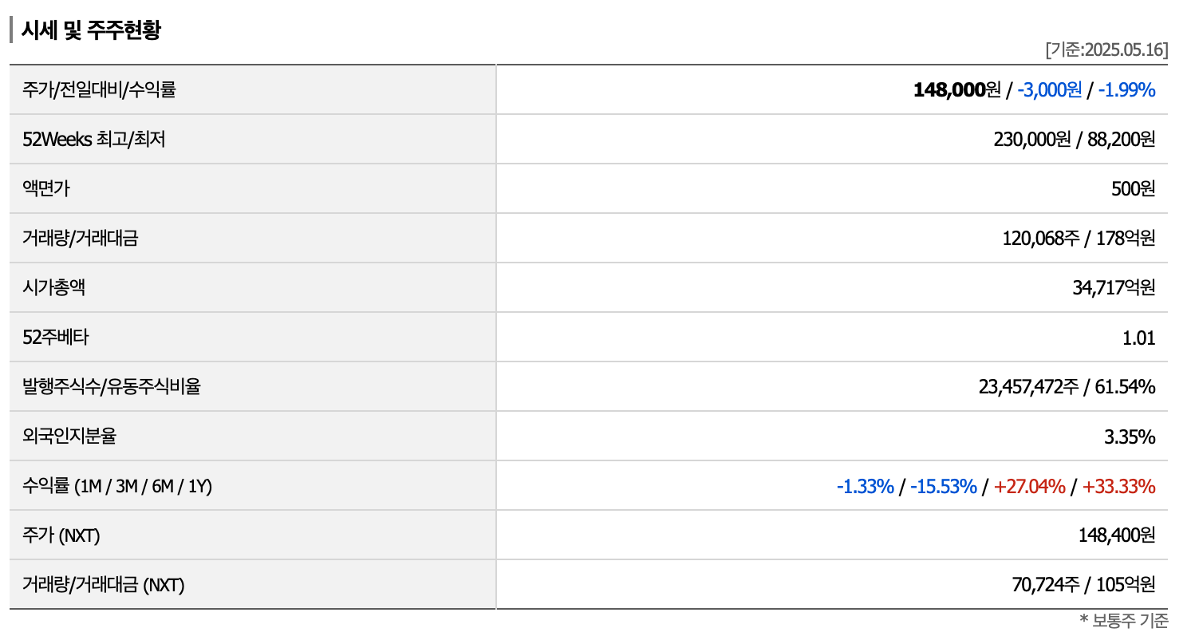The image size is (1195, 640).
Task: Click the 500원 face value cell
Action: pyautogui.click(x=1133, y=188)
